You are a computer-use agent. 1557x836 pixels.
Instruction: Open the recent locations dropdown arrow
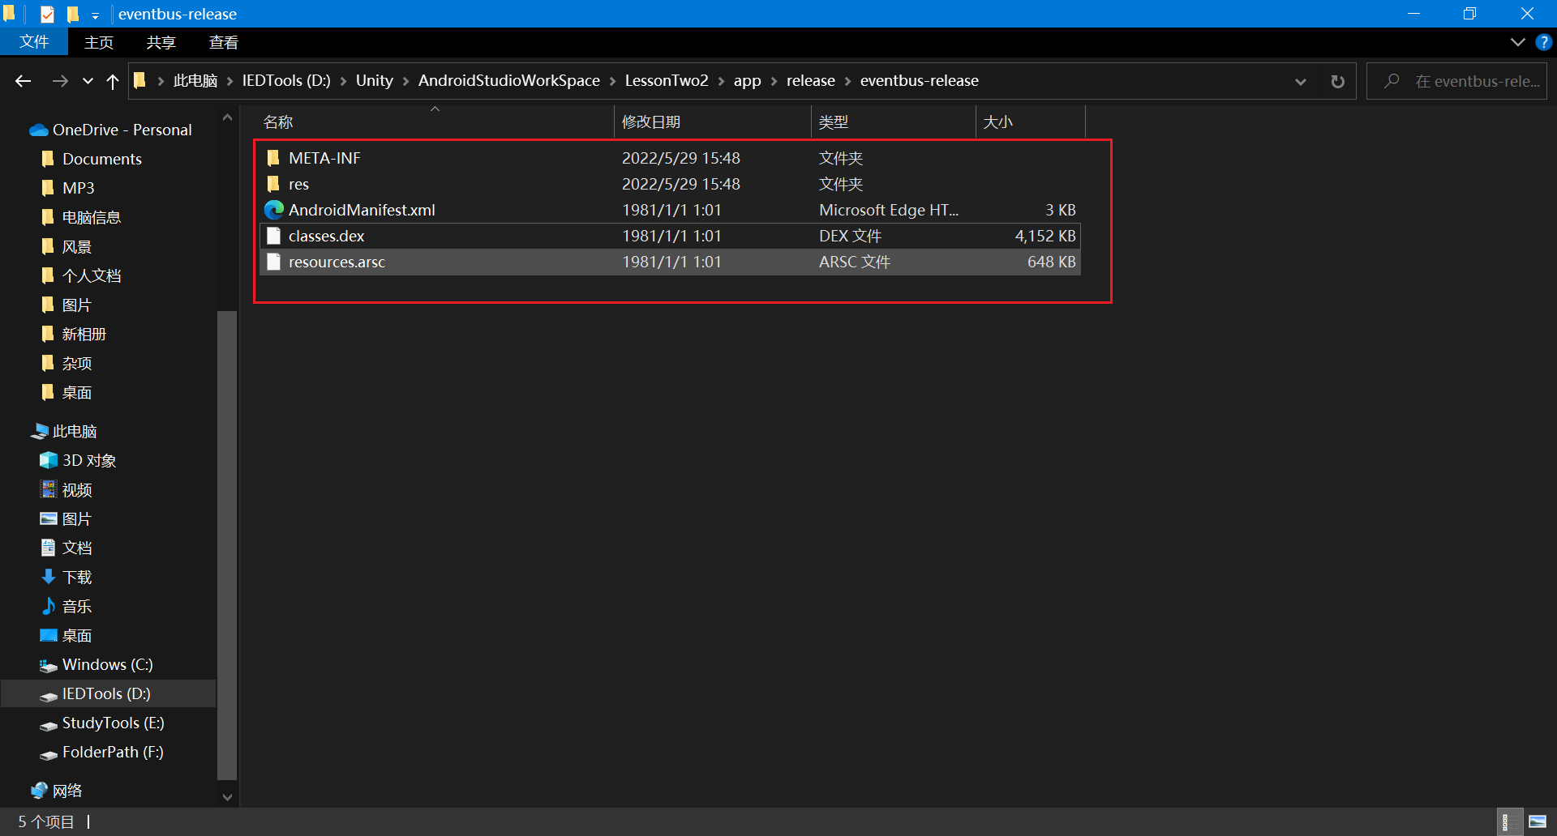pos(88,81)
